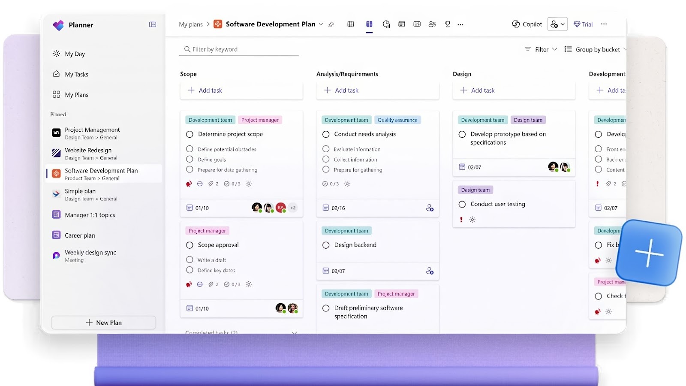This screenshot has width=686, height=386.
Task: Open the My plans breadcrumb
Action: click(x=191, y=24)
